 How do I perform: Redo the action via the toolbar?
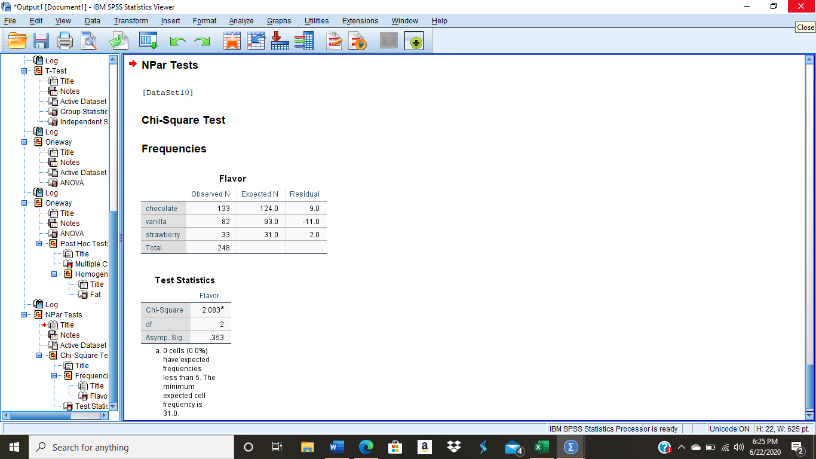203,41
